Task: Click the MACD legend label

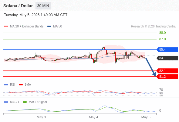Action: pos(15,102)
